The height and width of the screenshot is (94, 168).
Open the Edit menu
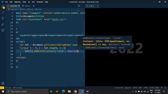click(11, 2)
